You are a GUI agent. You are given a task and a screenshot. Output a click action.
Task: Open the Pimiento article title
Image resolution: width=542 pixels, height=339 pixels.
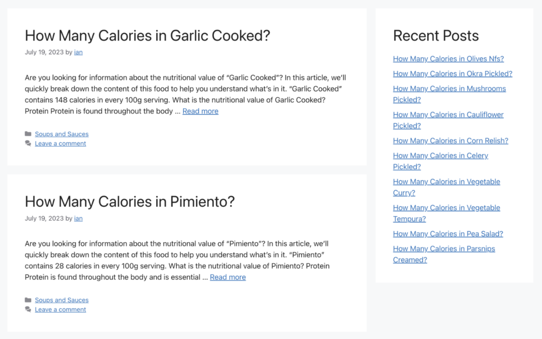[130, 201]
